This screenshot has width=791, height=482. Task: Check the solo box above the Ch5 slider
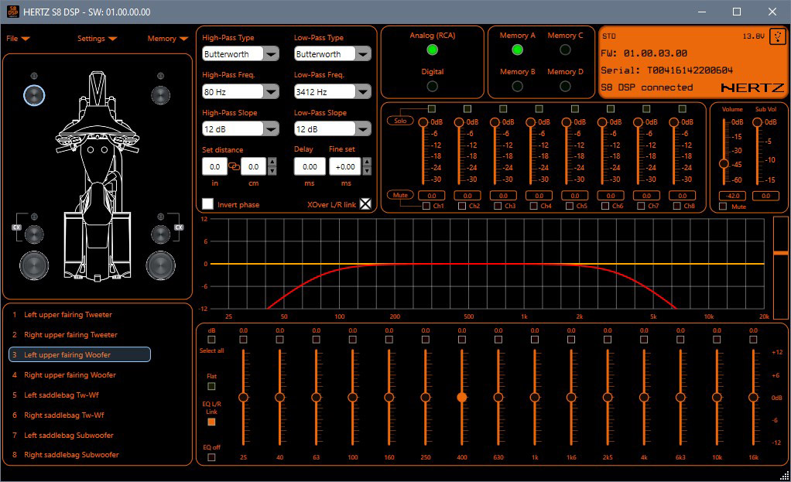[574, 109]
